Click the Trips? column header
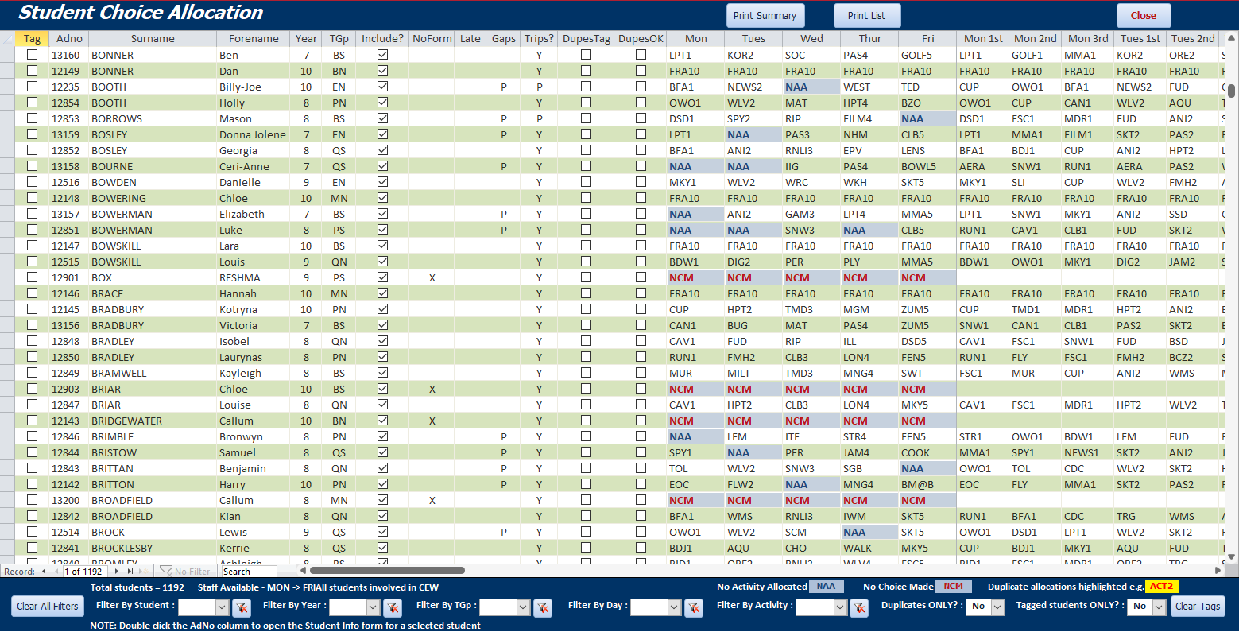 coord(539,39)
